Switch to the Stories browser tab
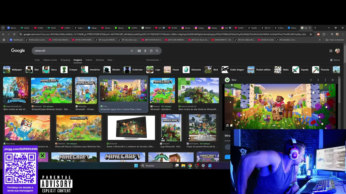The width and height of the screenshot is (346, 194). 186,28
